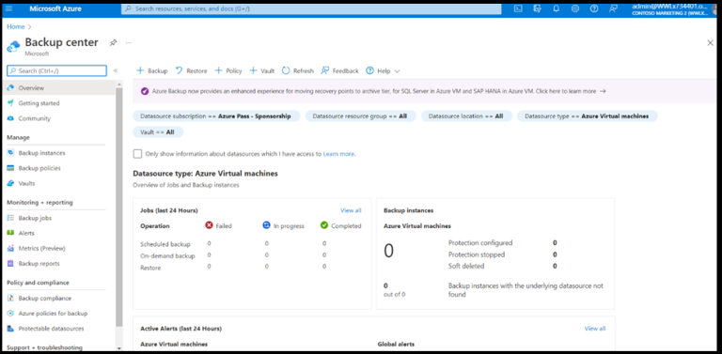Open the admin account menu

coord(669,8)
